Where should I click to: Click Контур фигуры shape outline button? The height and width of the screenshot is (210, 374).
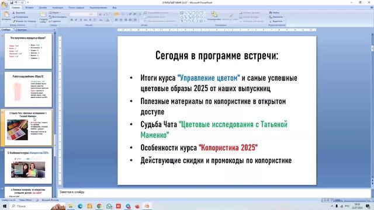tap(250, 17)
